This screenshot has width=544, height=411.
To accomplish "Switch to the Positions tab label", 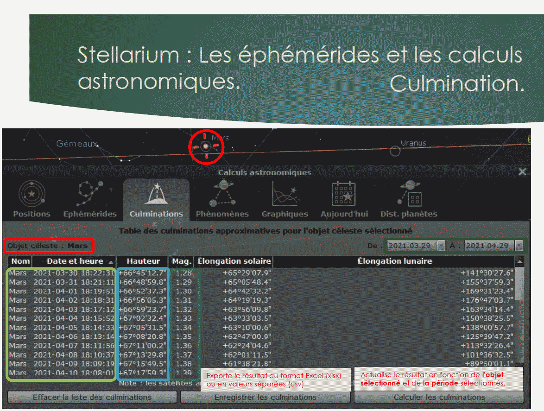I will (32, 214).
